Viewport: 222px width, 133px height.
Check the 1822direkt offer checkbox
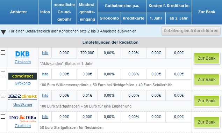coord(3,95)
